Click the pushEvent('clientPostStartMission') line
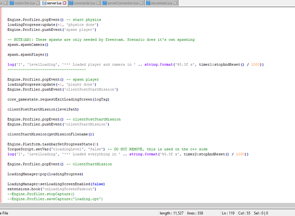 (x=63, y=89)
